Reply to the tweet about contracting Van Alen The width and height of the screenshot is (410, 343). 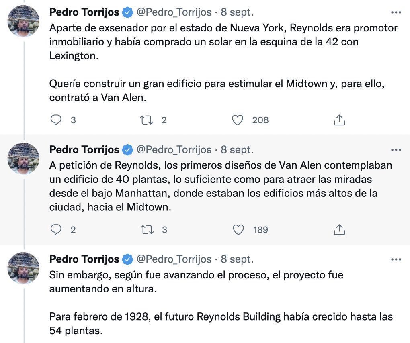[56, 120]
